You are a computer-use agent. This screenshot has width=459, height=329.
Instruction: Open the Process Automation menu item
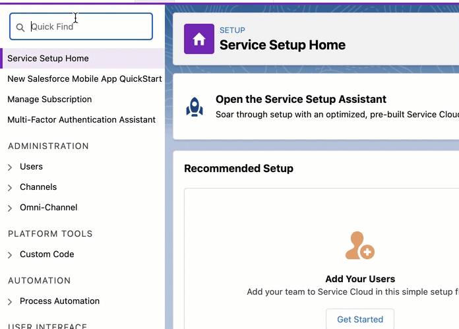[x=60, y=301]
